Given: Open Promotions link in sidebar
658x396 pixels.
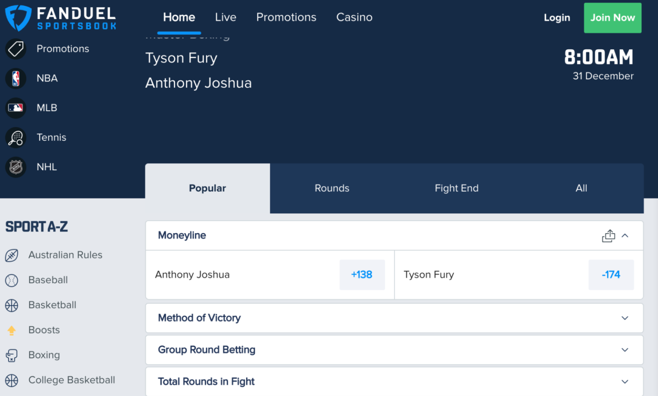Looking at the screenshot, I should pos(63,49).
